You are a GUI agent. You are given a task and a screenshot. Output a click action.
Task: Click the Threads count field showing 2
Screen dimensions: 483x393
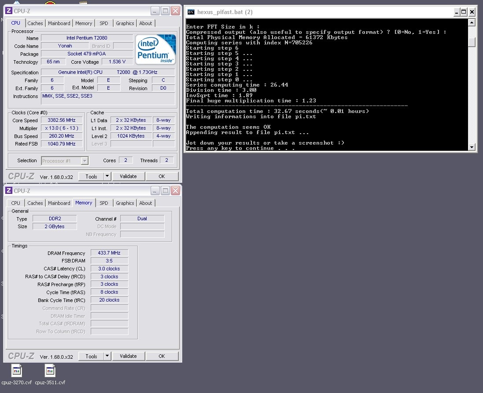[166, 160]
